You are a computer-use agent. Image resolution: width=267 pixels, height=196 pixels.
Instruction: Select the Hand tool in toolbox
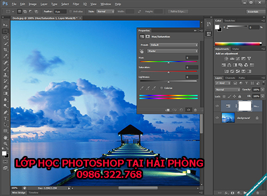(5, 138)
